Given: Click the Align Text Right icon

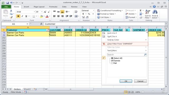Looking at the screenshot, I should pos(62,16).
